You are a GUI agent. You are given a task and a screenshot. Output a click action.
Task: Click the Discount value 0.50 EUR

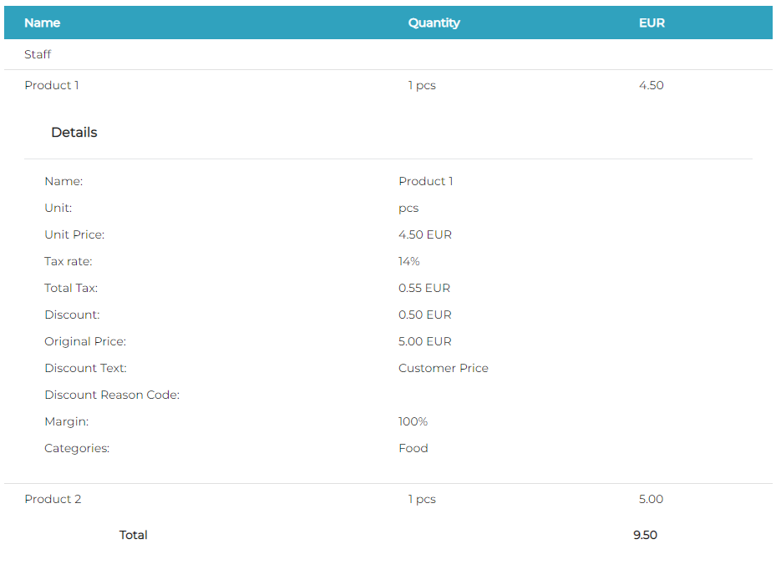[x=425, y=315]
